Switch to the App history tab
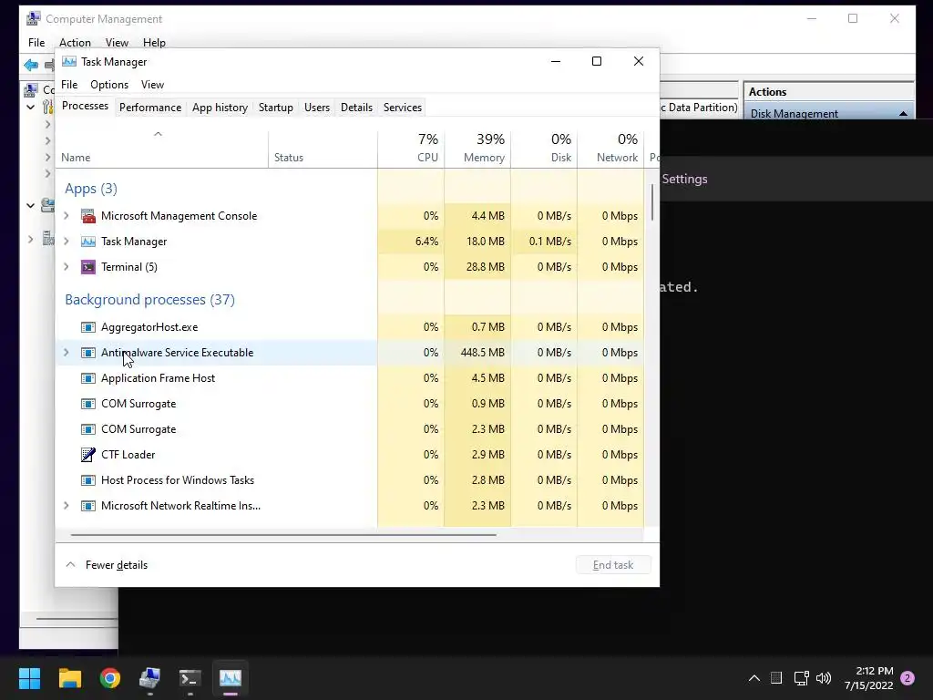The height and width of the screenshot is (700, 933). [220, 108]
